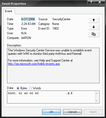Screen dimensions: 106x118
Task: Click the disabled Apply button
Action: pos(93,112)
